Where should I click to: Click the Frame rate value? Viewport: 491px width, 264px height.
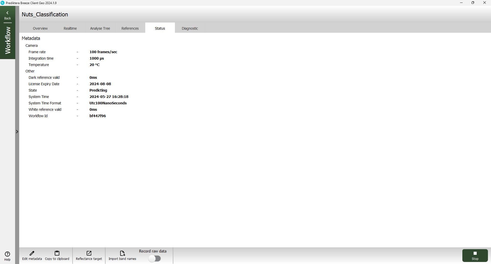point(103,52)
